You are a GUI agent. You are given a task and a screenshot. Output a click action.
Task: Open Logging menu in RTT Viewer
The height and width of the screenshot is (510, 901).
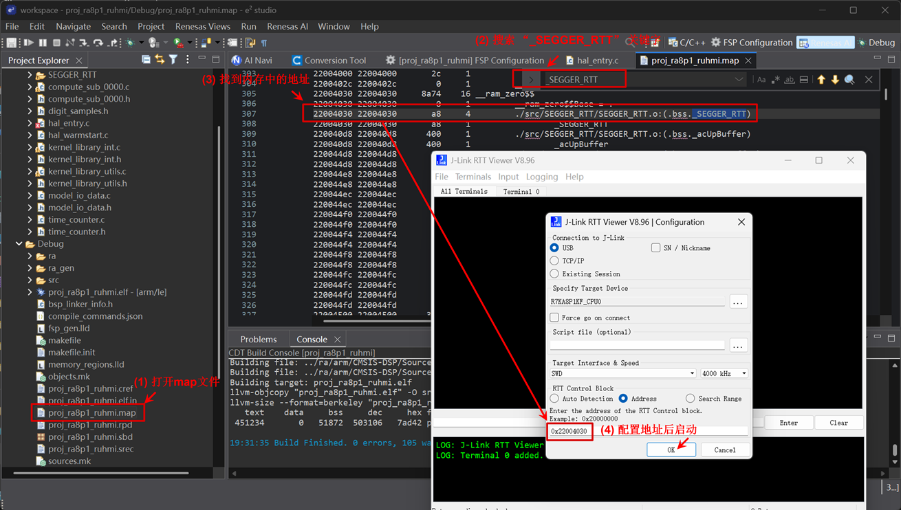point(541,177)
